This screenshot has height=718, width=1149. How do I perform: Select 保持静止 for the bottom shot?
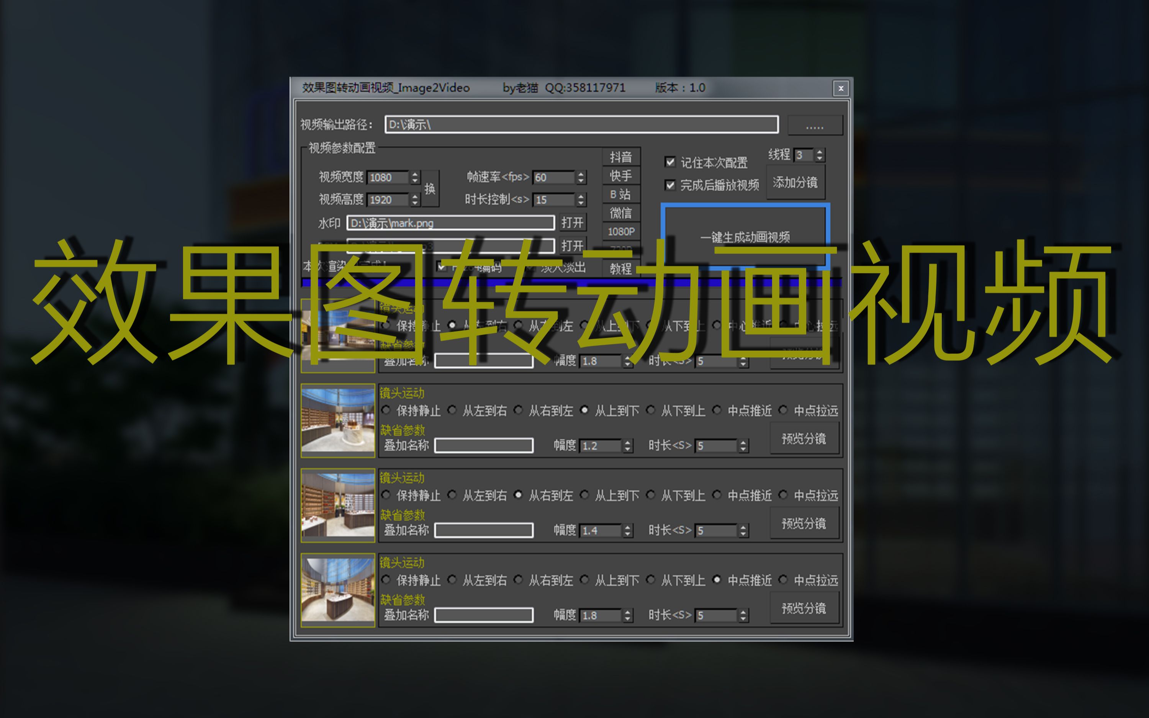pyautogui.click(x=385, y=580)
